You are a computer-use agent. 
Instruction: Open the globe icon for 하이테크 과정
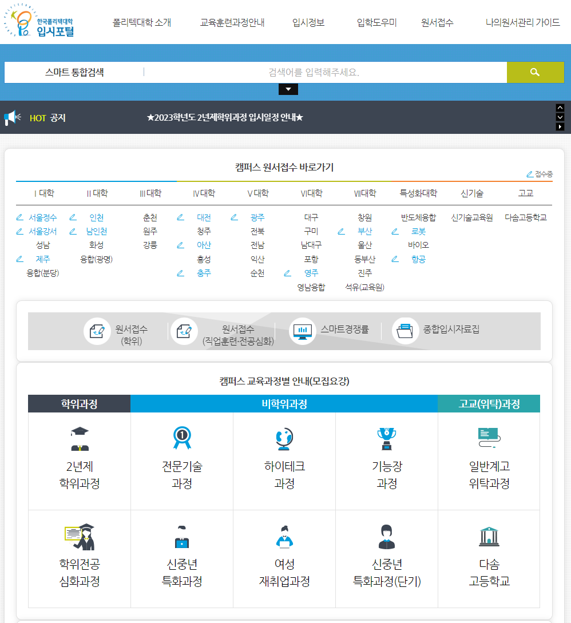coord(284,438)
